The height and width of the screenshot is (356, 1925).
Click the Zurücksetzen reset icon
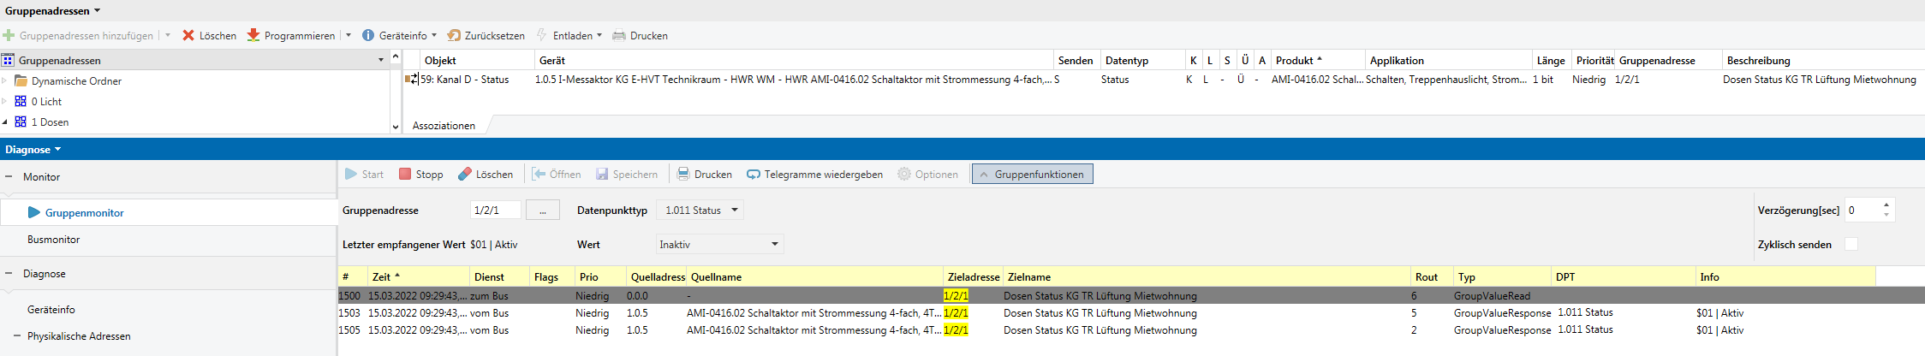click(455, 36)
